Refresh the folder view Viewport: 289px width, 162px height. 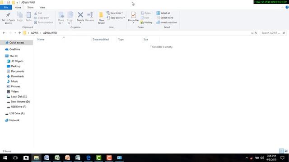click(x=256, y=33)
